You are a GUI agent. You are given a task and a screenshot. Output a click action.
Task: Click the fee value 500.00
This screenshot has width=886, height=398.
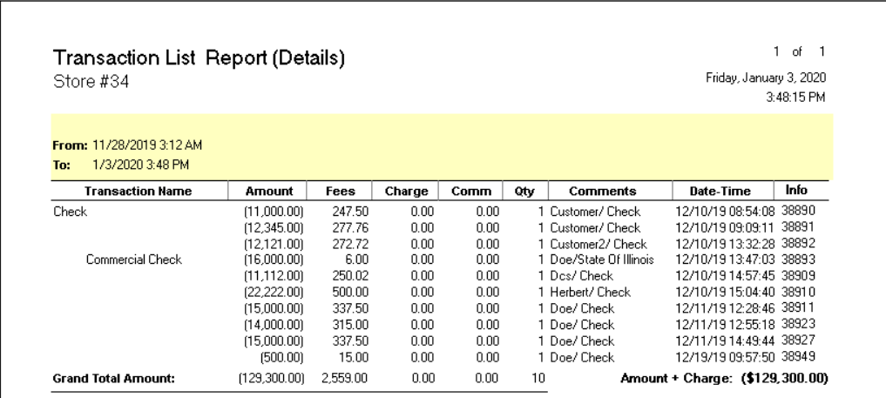350,293
